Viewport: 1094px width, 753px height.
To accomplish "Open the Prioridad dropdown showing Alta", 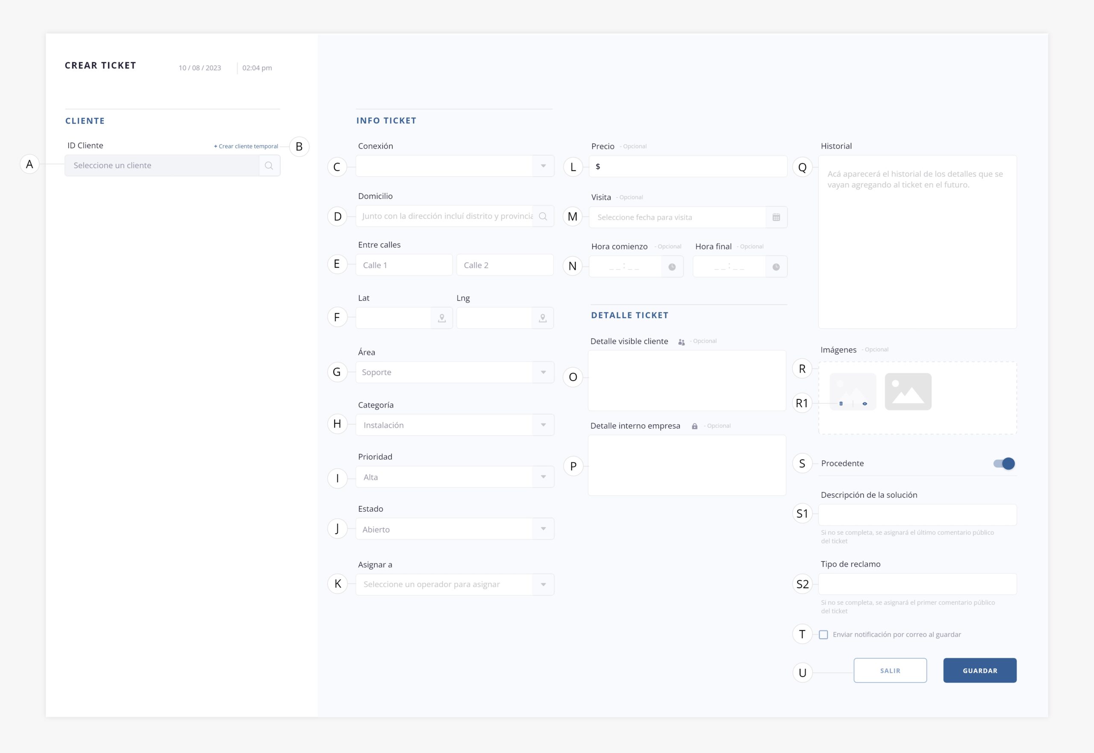I will [543, 477].
